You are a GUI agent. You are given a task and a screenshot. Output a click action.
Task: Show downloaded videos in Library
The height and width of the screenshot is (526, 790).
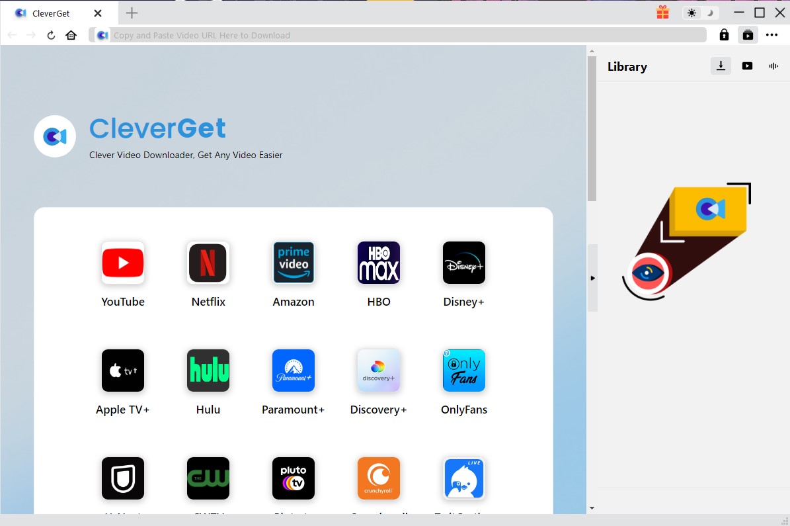(747, 66)
